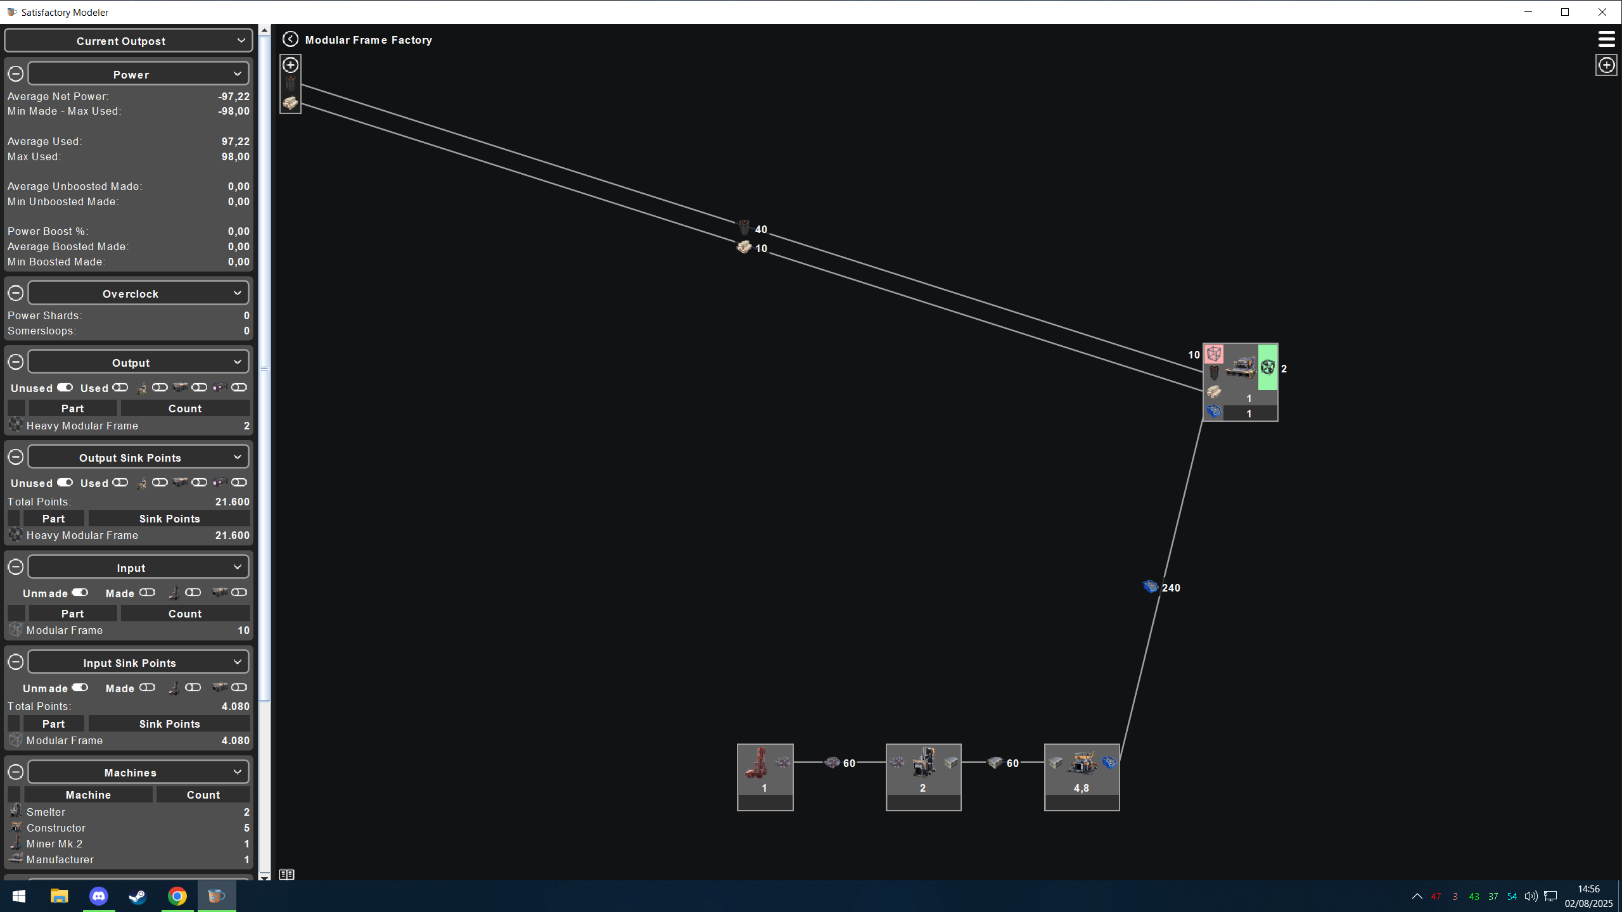Click the Modular Frame icon in Input table
The height and width of the screenshot is (912, 1622).
pos(16,630)
